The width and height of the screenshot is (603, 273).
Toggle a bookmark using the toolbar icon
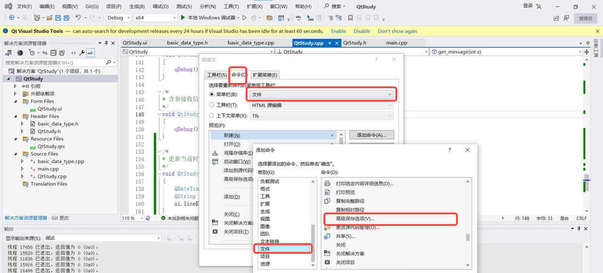[350, 17]
